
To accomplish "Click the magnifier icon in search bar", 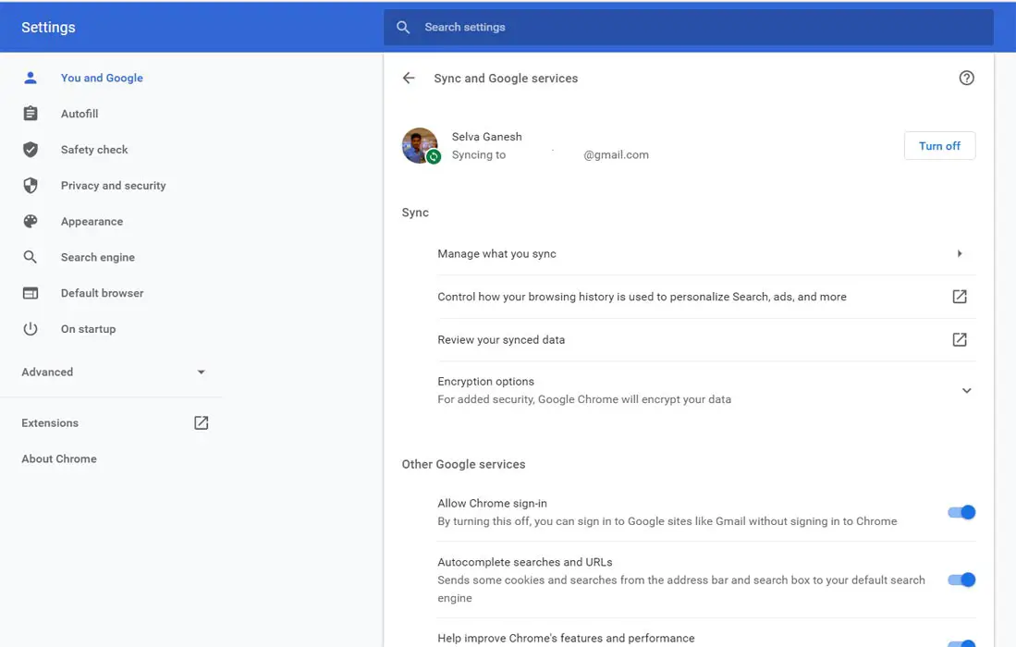I will coord(403,27).
